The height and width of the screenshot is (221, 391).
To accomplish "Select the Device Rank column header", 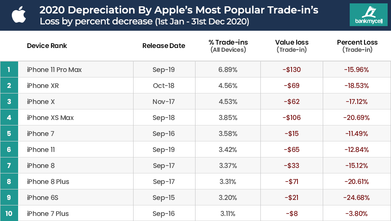I will point(47,46).
